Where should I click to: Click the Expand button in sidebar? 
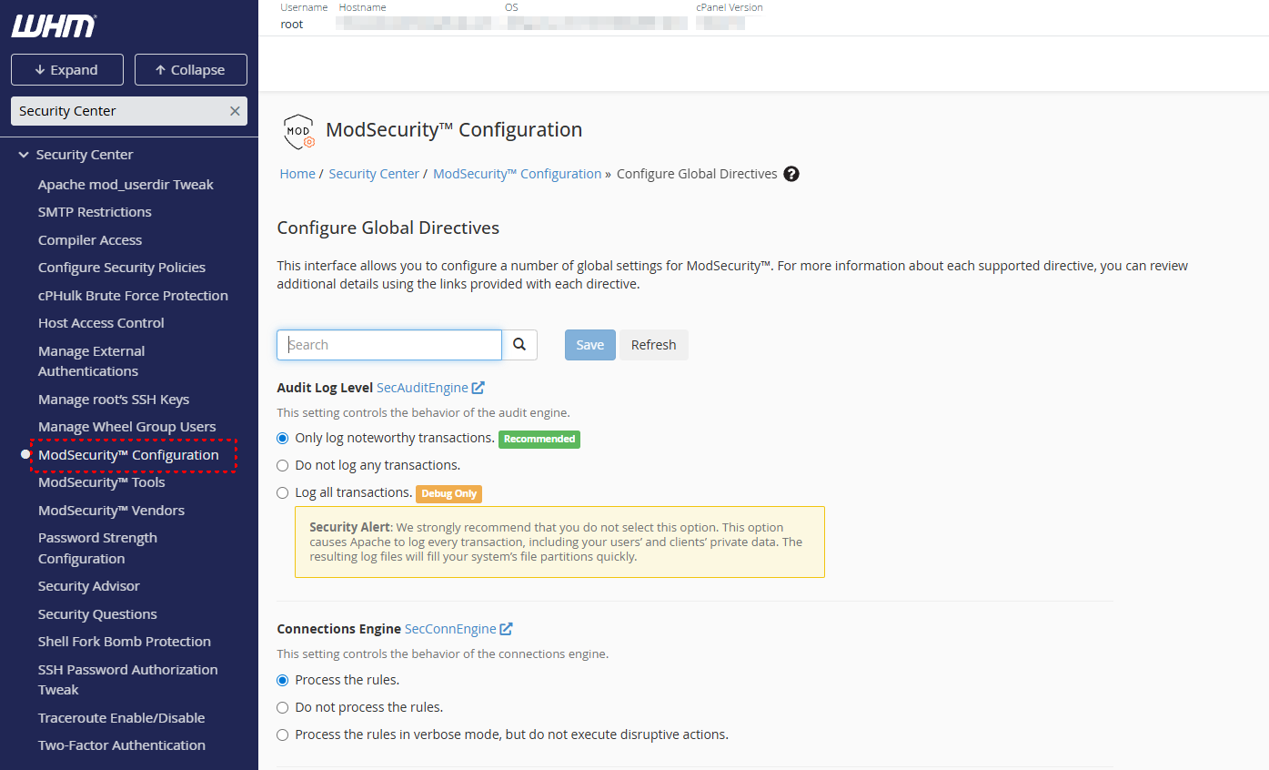[x=67, y=70]
